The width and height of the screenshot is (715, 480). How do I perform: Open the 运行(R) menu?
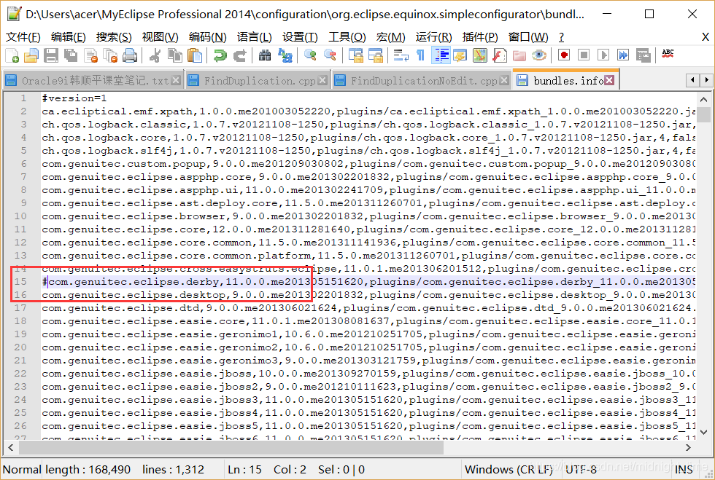[433, 37]
